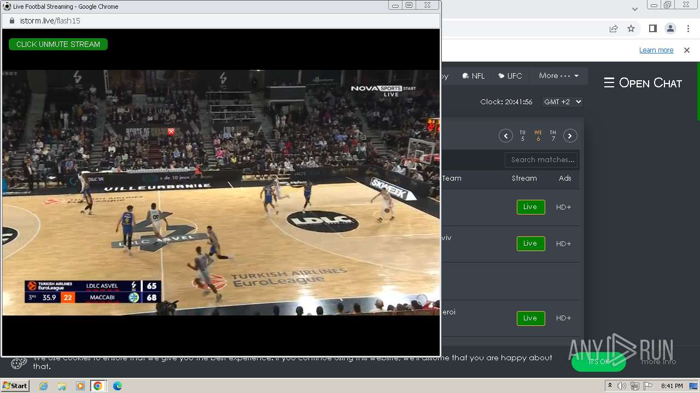700x393 pixels.
Task: Open the Chrome profile avatar icon
Action: 670,29
